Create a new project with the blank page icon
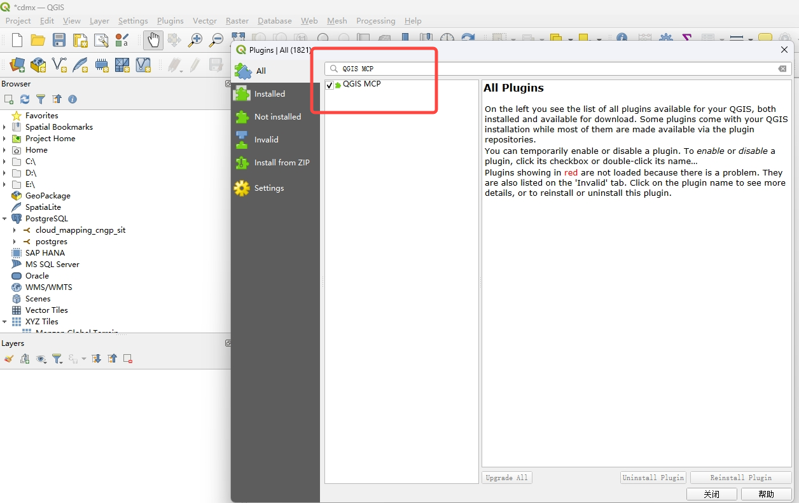Viewport: 799px width, 503px height. coord(17,41)
